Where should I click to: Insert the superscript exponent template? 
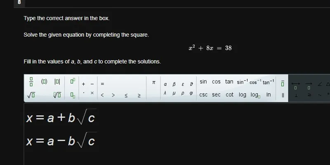pos(73,81)
